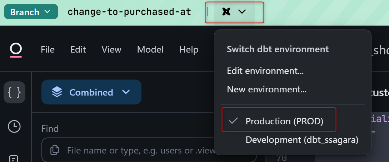Open the Help menu
The image size is (389, 162).
pos(189,49)
